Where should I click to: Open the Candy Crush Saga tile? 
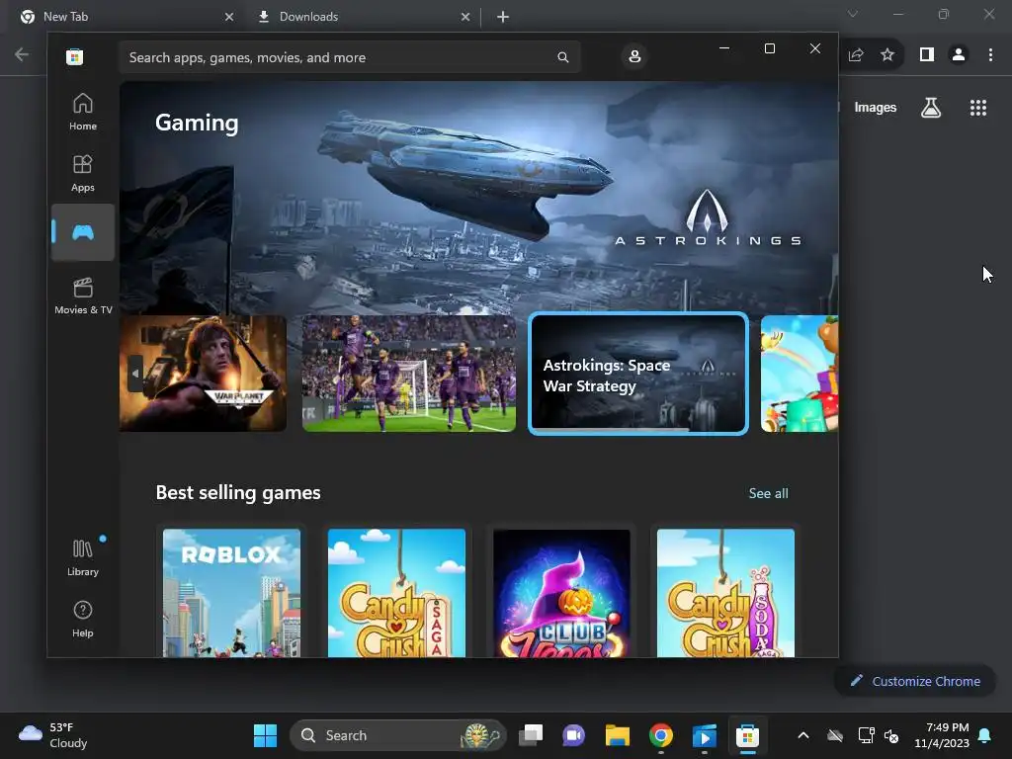pyautogui.click(x=396, y=593)
